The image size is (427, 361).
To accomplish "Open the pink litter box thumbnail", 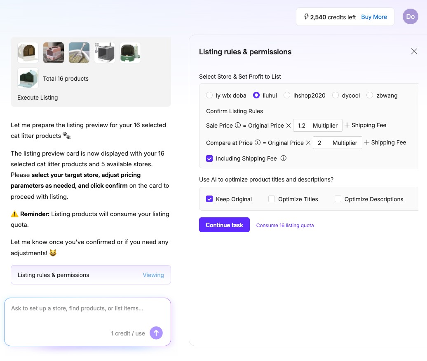I will pos(54,53).
